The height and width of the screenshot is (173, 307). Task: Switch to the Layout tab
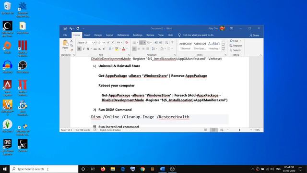click(110, 35)
